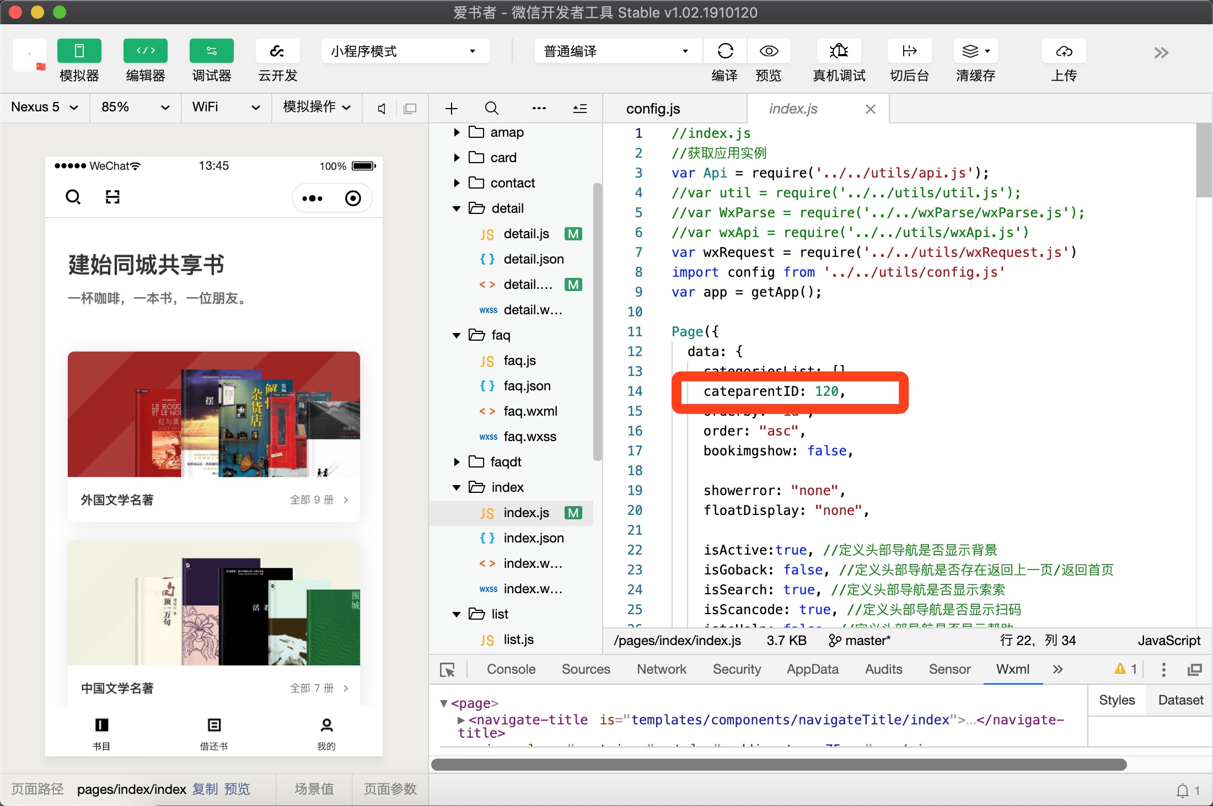Viewport: 1213px width, 806px height.
Task: Toggle the debugger panel button
Action: tap(211, 51)
